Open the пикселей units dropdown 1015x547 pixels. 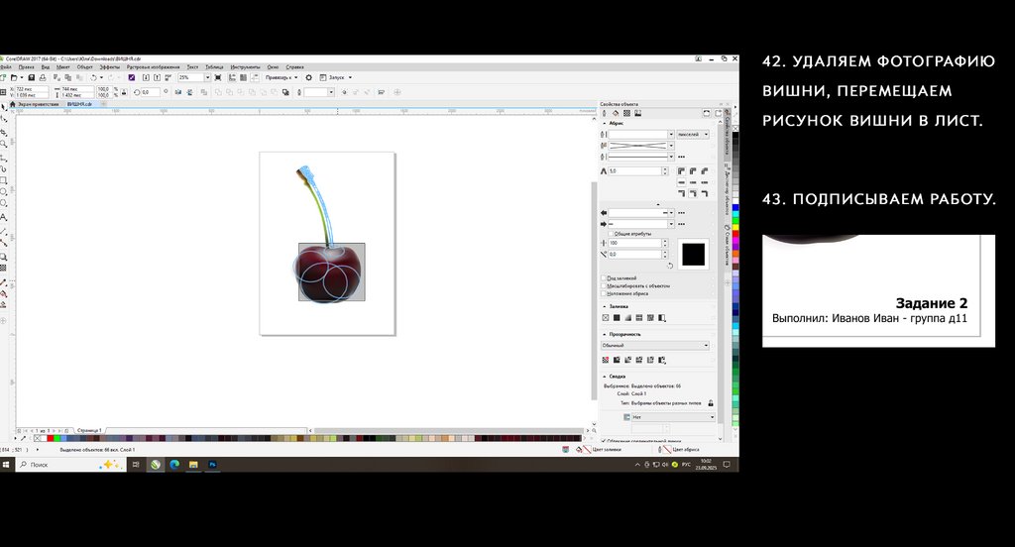click(693, 135)
